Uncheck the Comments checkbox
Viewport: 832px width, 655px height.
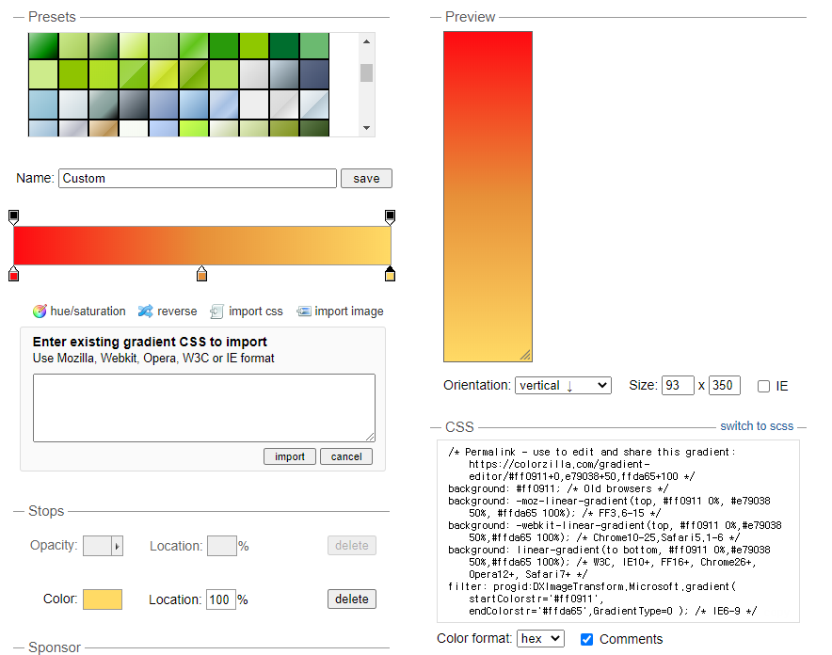click(586, 639)
